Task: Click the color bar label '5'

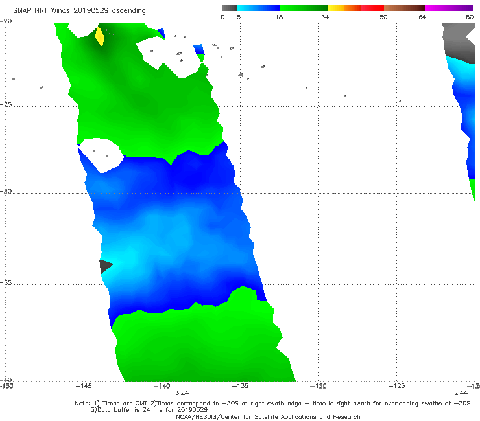Action: pyautogui.click(x=239, y=17)
